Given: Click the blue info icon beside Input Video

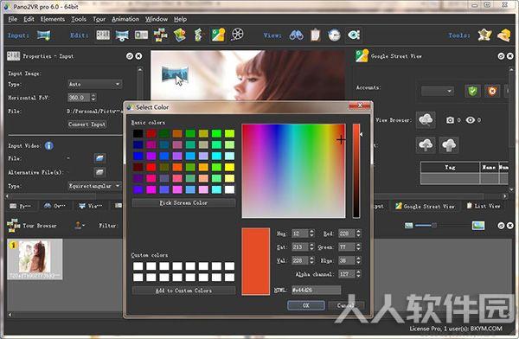Looking at the screenshot, I should pos(49,145).
